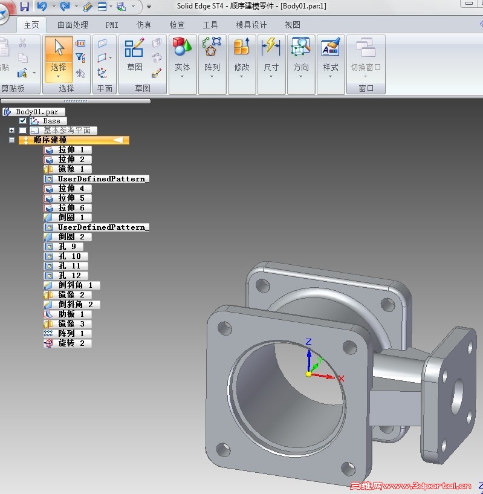Open the 检查 ribbon tab
The height and width of the screenshot is (494, 483).
click(177, 25)
